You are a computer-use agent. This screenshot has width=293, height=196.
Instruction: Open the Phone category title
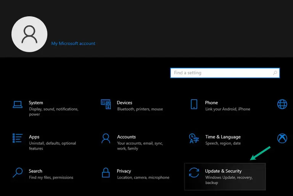coord(211,103)
